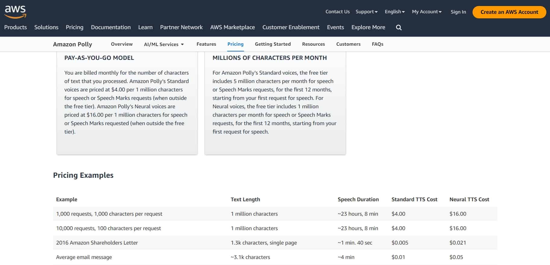The height and width of the screenshot is (265, 550).
Task: Click MILLIONS OF CHARACTERS PER MONTH heading
Action: pyautogui.click(x=270, y=58)
